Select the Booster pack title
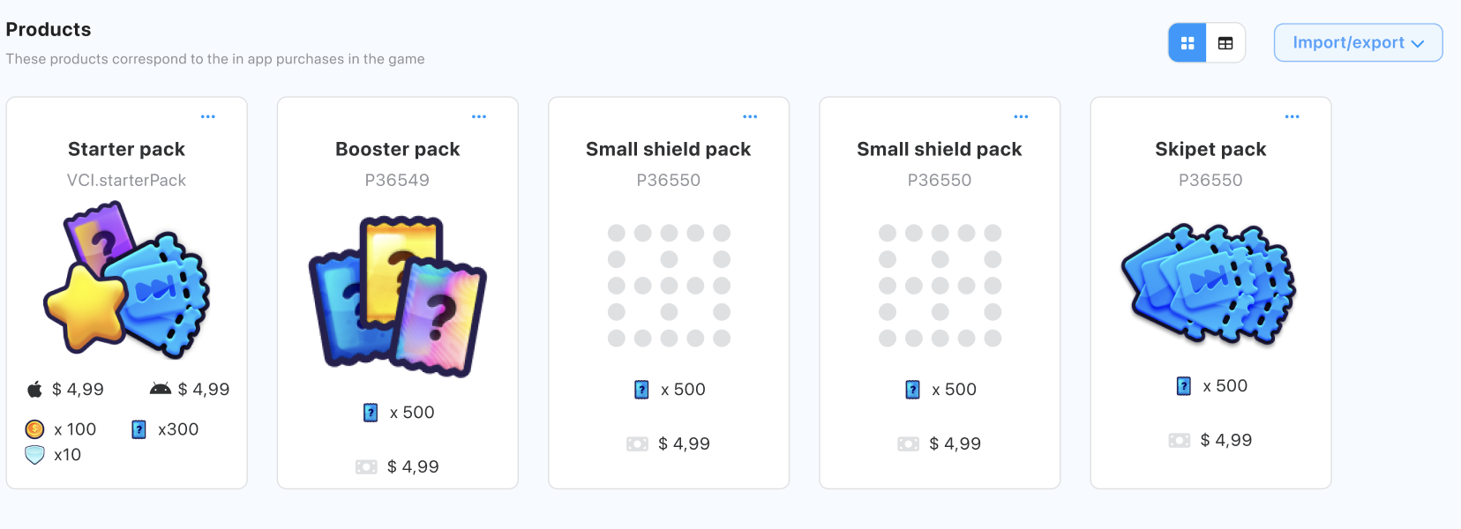 398,149
